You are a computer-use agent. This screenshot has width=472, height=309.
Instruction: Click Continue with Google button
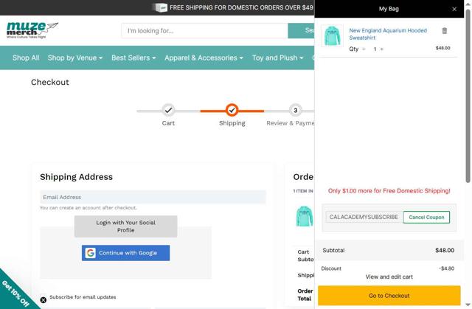click(126, 253)
